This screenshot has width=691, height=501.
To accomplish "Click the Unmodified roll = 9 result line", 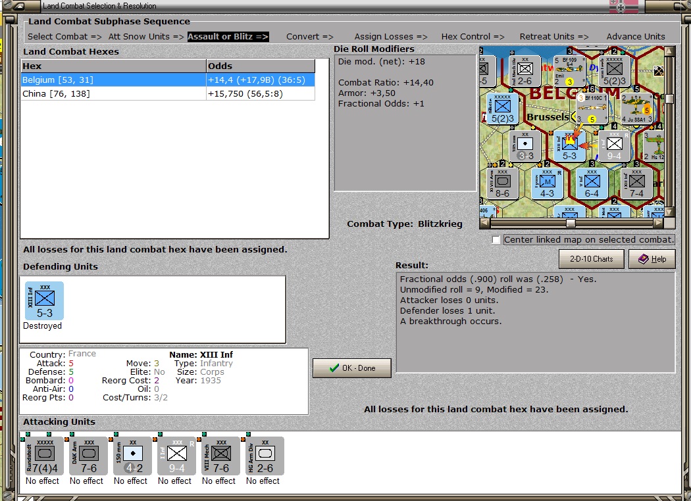I will pos(474,290).
